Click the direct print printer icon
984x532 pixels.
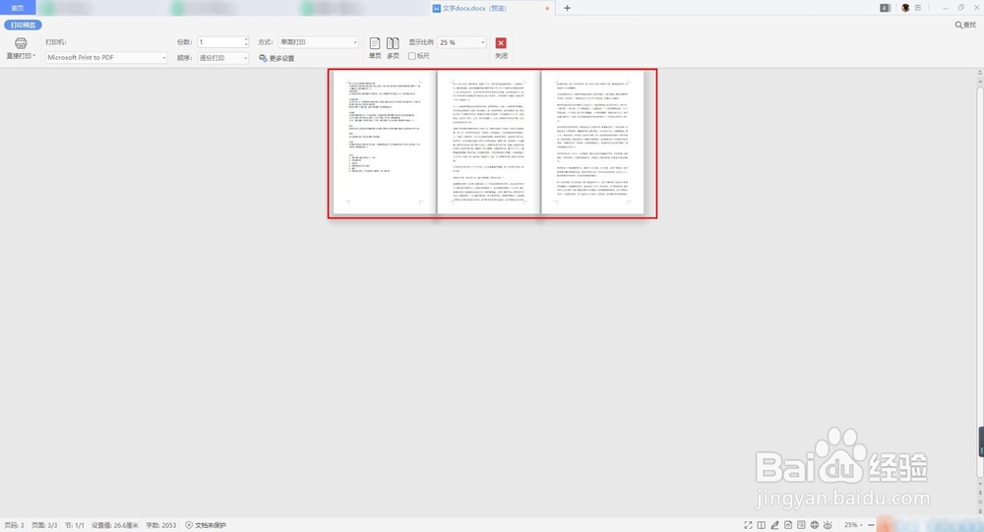tap(21, 43)
